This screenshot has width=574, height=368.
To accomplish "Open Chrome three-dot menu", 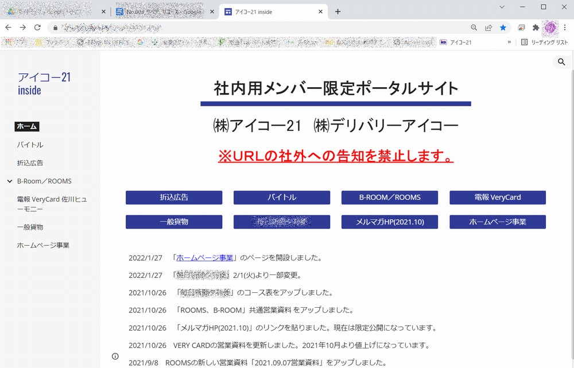I will [x=566, y=27].
